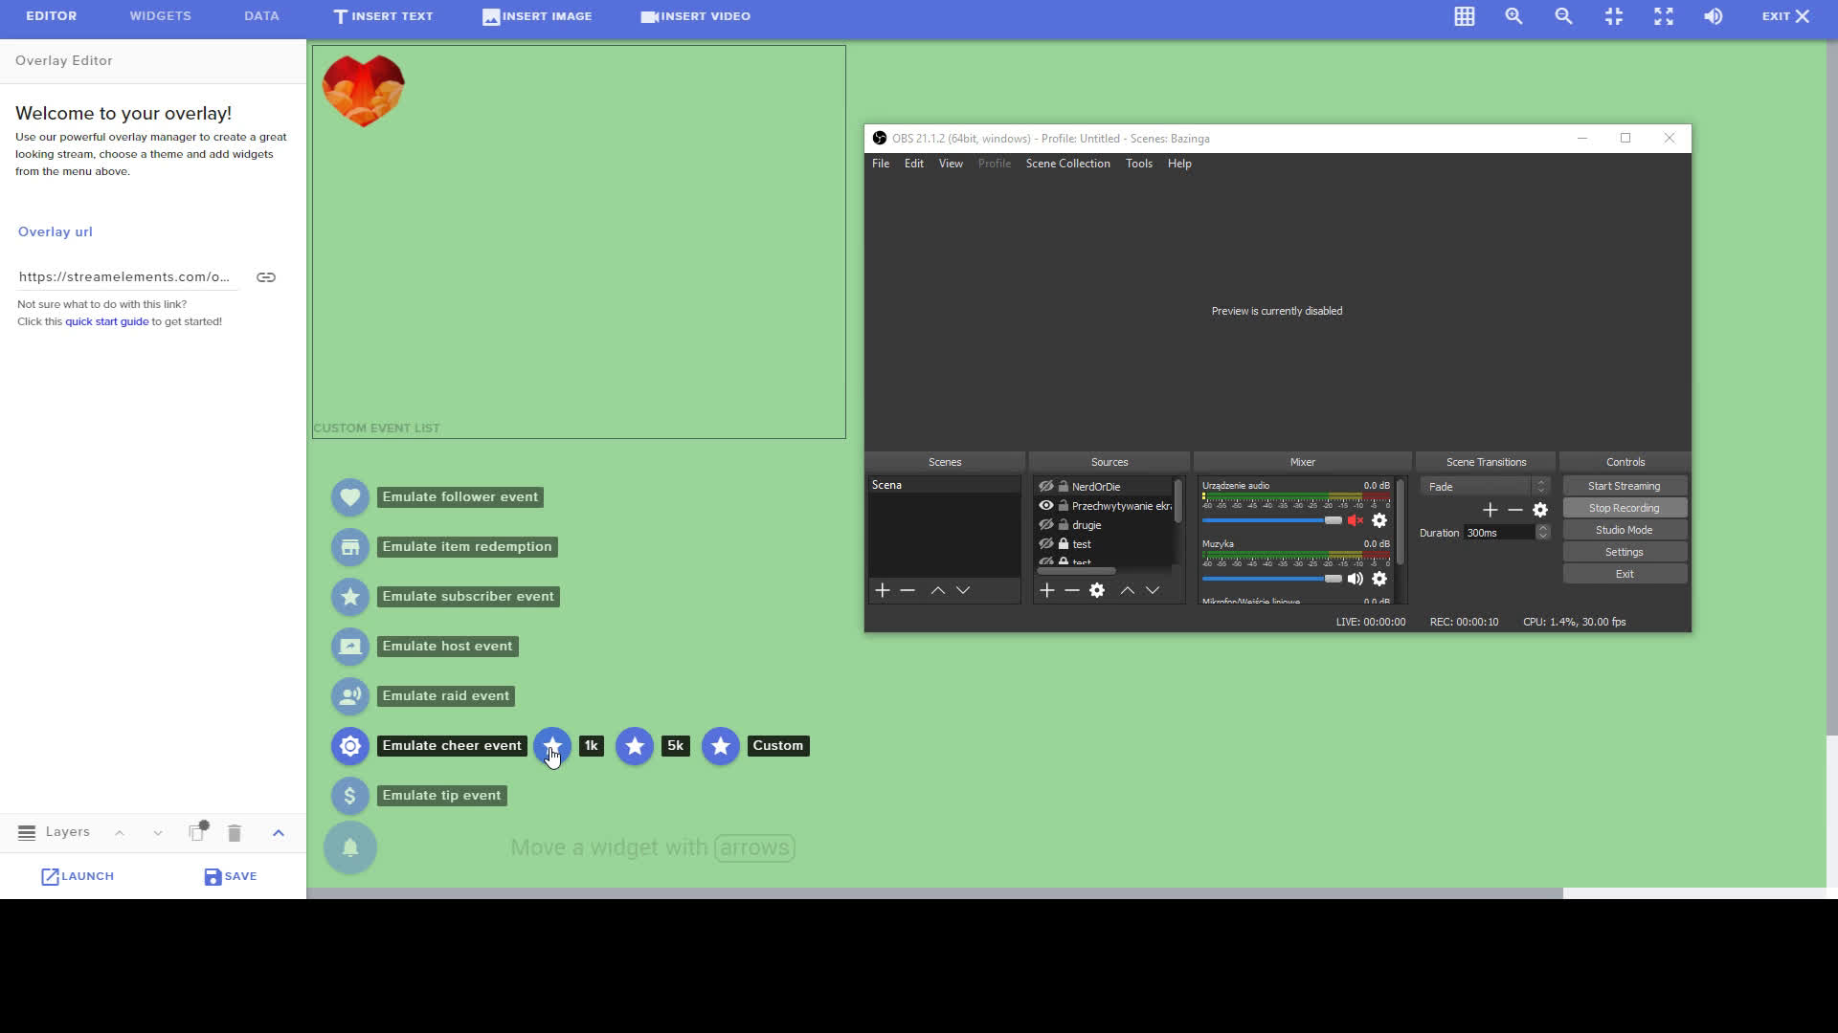Screen dimensions: 1838x1033
Task: Emulate a 1k cheer star button
Action: point(552,746)
